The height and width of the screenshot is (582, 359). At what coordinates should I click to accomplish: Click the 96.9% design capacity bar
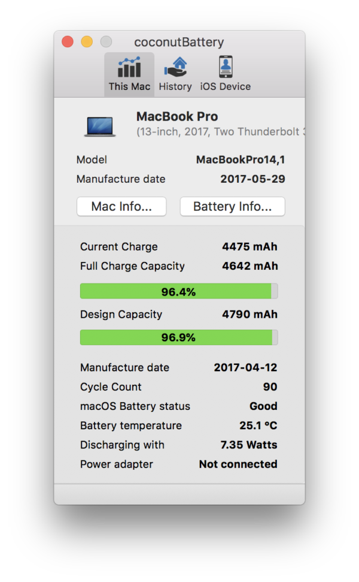pos(179,337)
